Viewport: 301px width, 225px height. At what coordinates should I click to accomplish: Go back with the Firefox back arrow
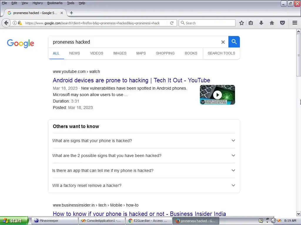[6, 23]
